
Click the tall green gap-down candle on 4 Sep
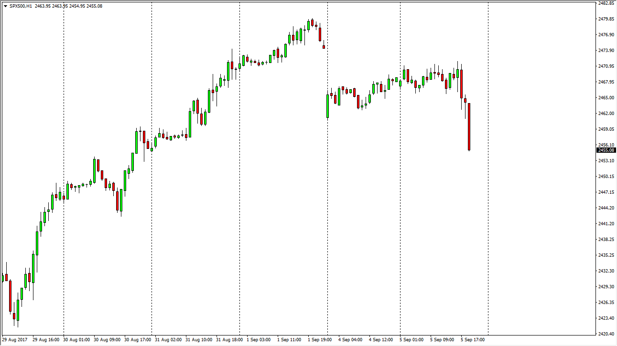click(327, 106)
